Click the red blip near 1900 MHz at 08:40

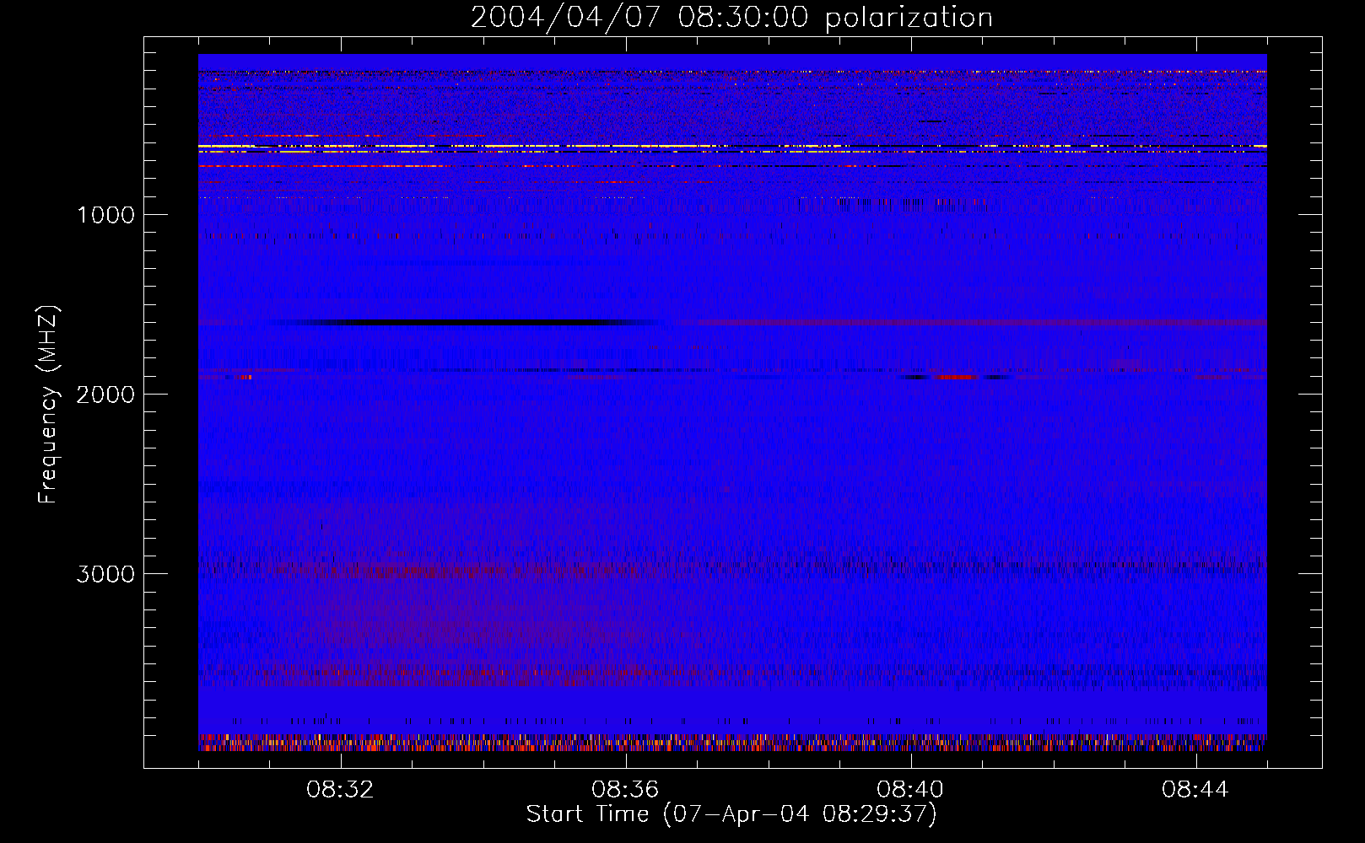(955, 377)
